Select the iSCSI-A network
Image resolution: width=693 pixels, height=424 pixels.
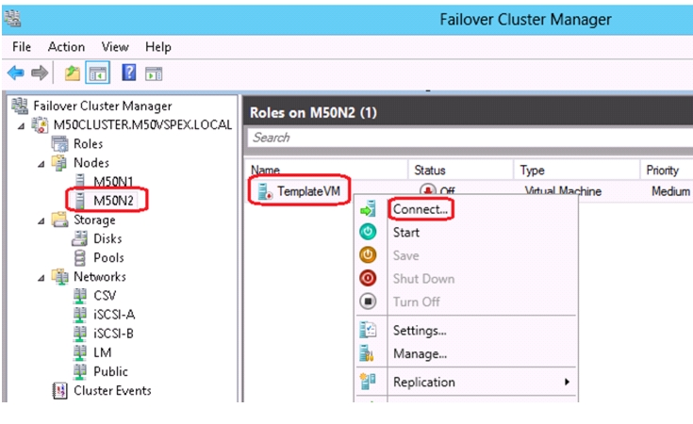pyautogui.click(x=114, y=315)
